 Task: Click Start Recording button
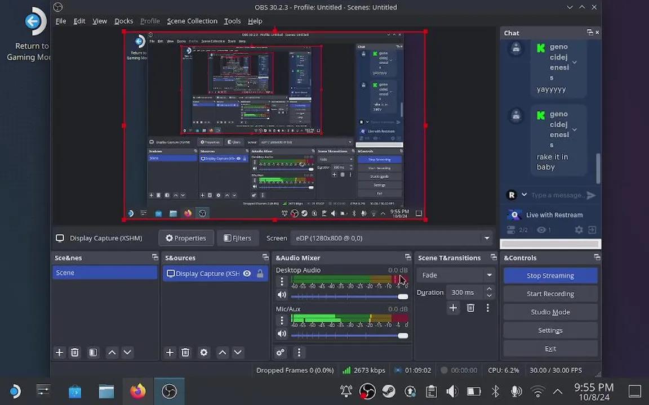click(x=550, y=294)
